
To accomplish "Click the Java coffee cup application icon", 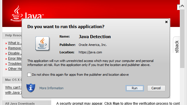I will coord(42,43).
